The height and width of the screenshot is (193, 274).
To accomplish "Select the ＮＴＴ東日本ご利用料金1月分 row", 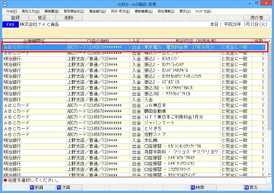I will (134, 117).
